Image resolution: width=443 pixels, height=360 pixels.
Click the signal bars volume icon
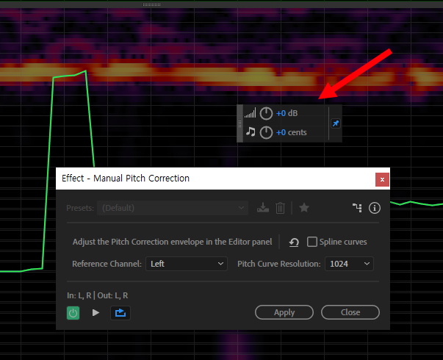[x=250, y=112]
